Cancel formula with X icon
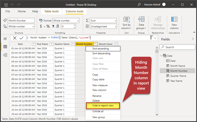 click(15, 38)
